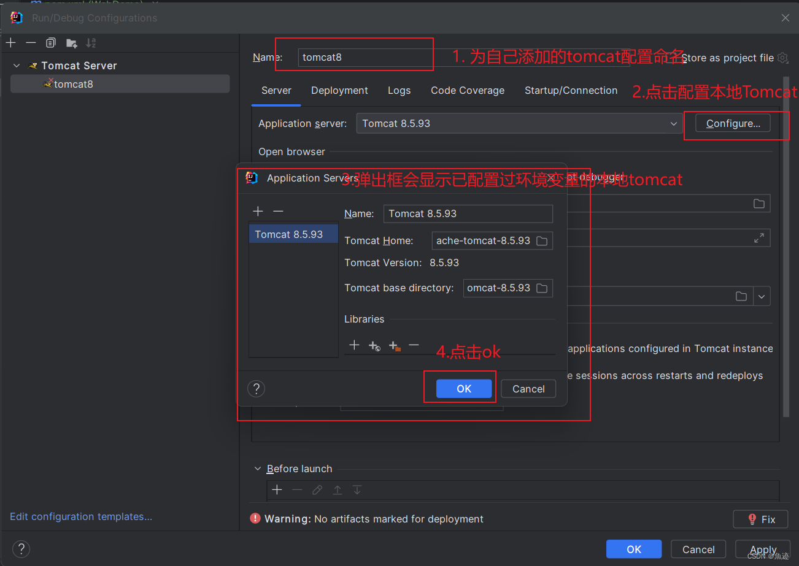799x566 pixels.
Task: Browse for Tomcat base directory folder
Action: (542, 288)
